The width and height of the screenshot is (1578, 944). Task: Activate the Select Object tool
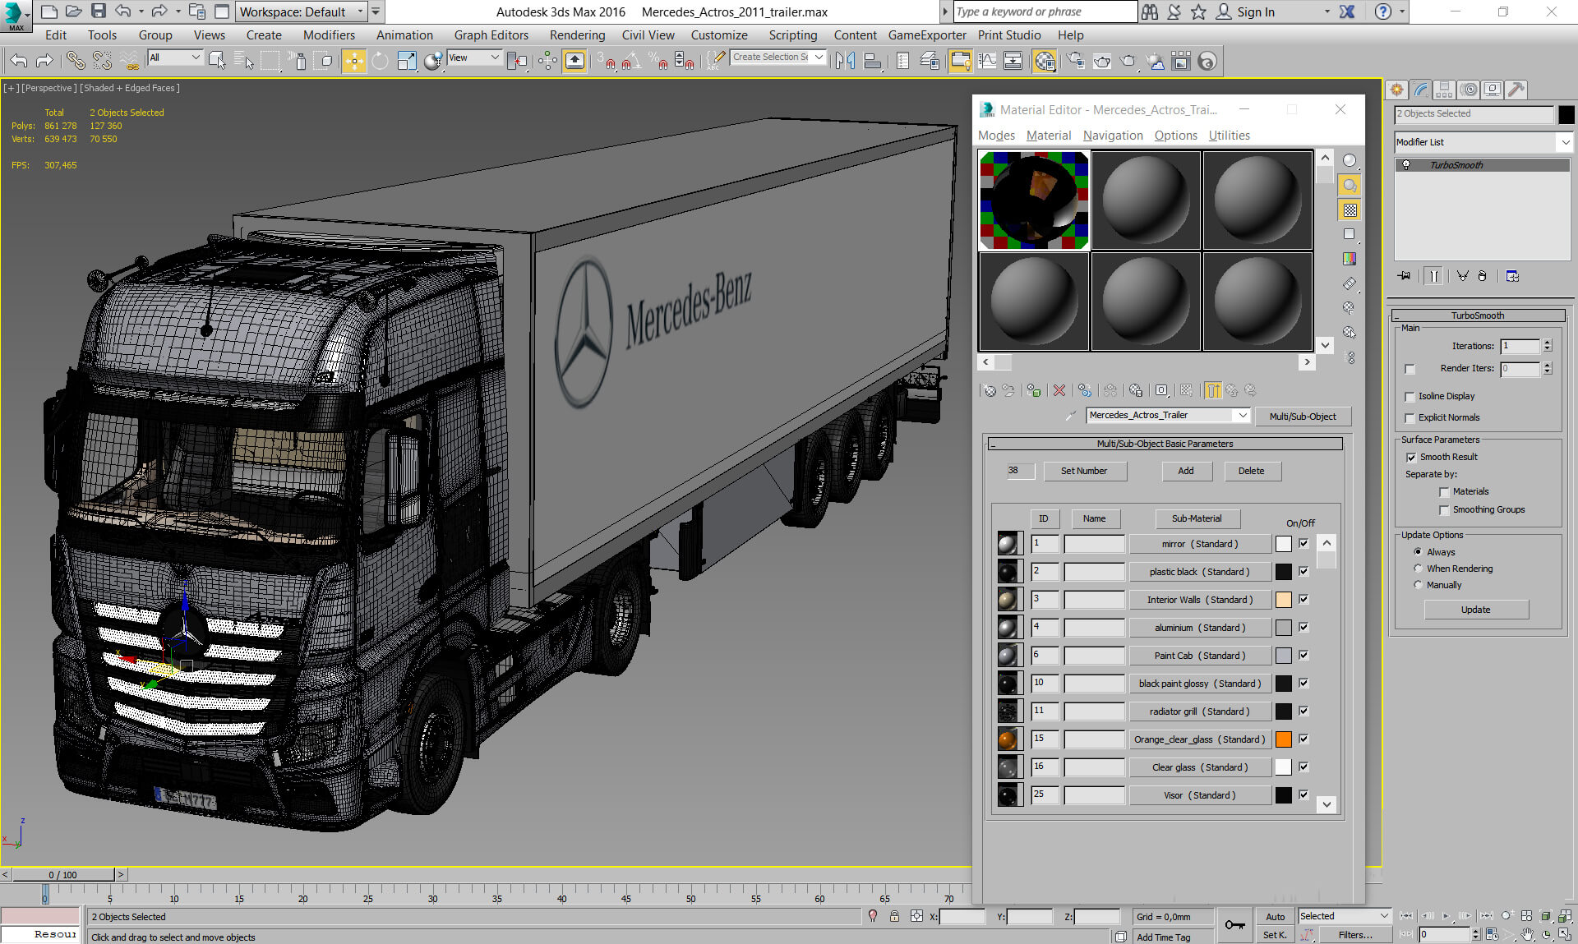217,61
